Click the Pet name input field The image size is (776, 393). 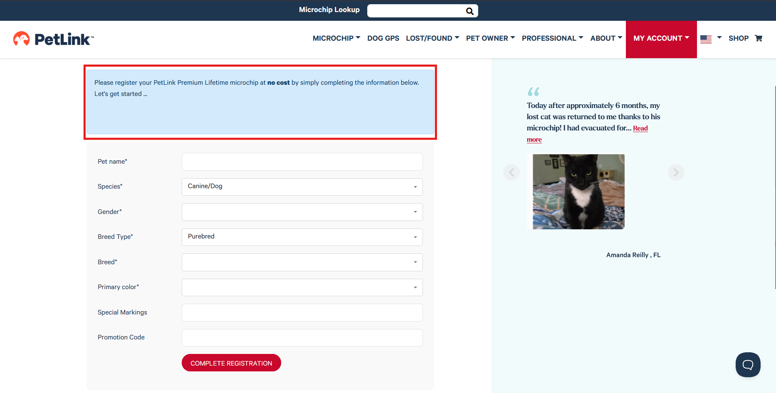click(302, 162)
